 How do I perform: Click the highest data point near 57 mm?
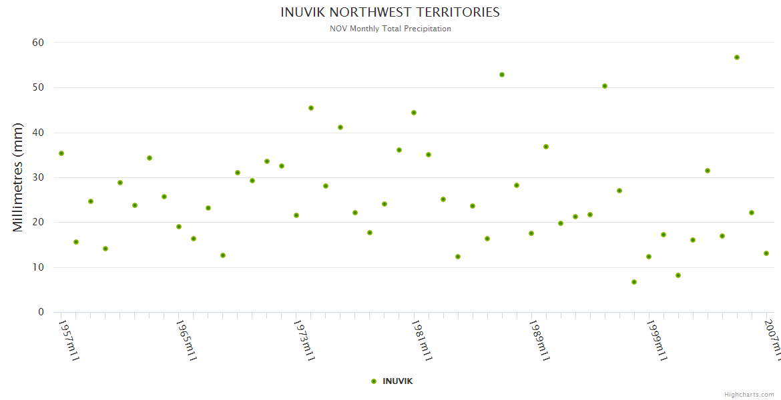(x=737, y=57)
